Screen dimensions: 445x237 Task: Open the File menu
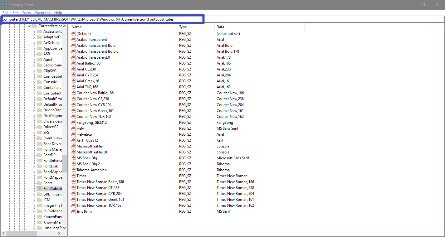pos(5,13)
